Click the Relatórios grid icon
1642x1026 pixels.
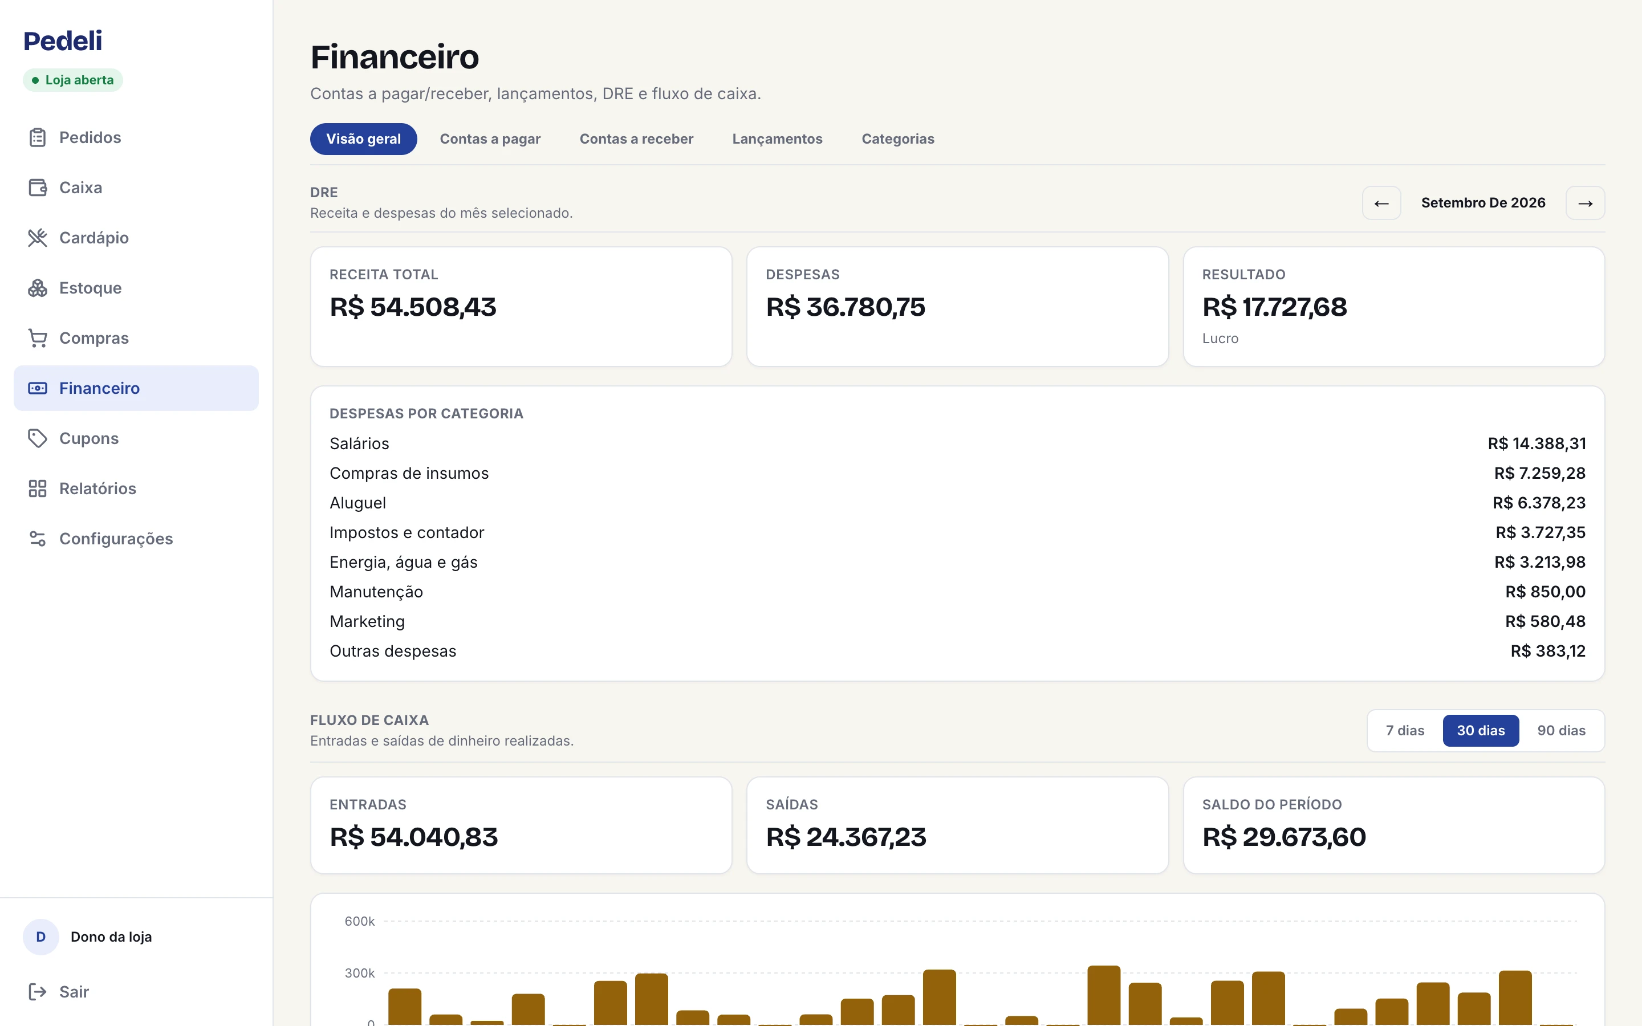pos(37,488)
